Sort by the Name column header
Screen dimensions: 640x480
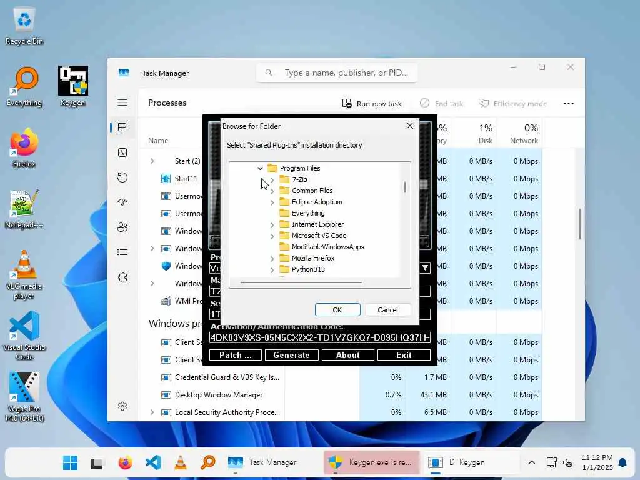click(158, 141)
